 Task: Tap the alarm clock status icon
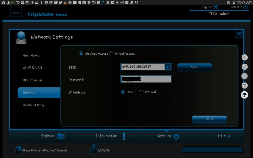click(228, 3)
